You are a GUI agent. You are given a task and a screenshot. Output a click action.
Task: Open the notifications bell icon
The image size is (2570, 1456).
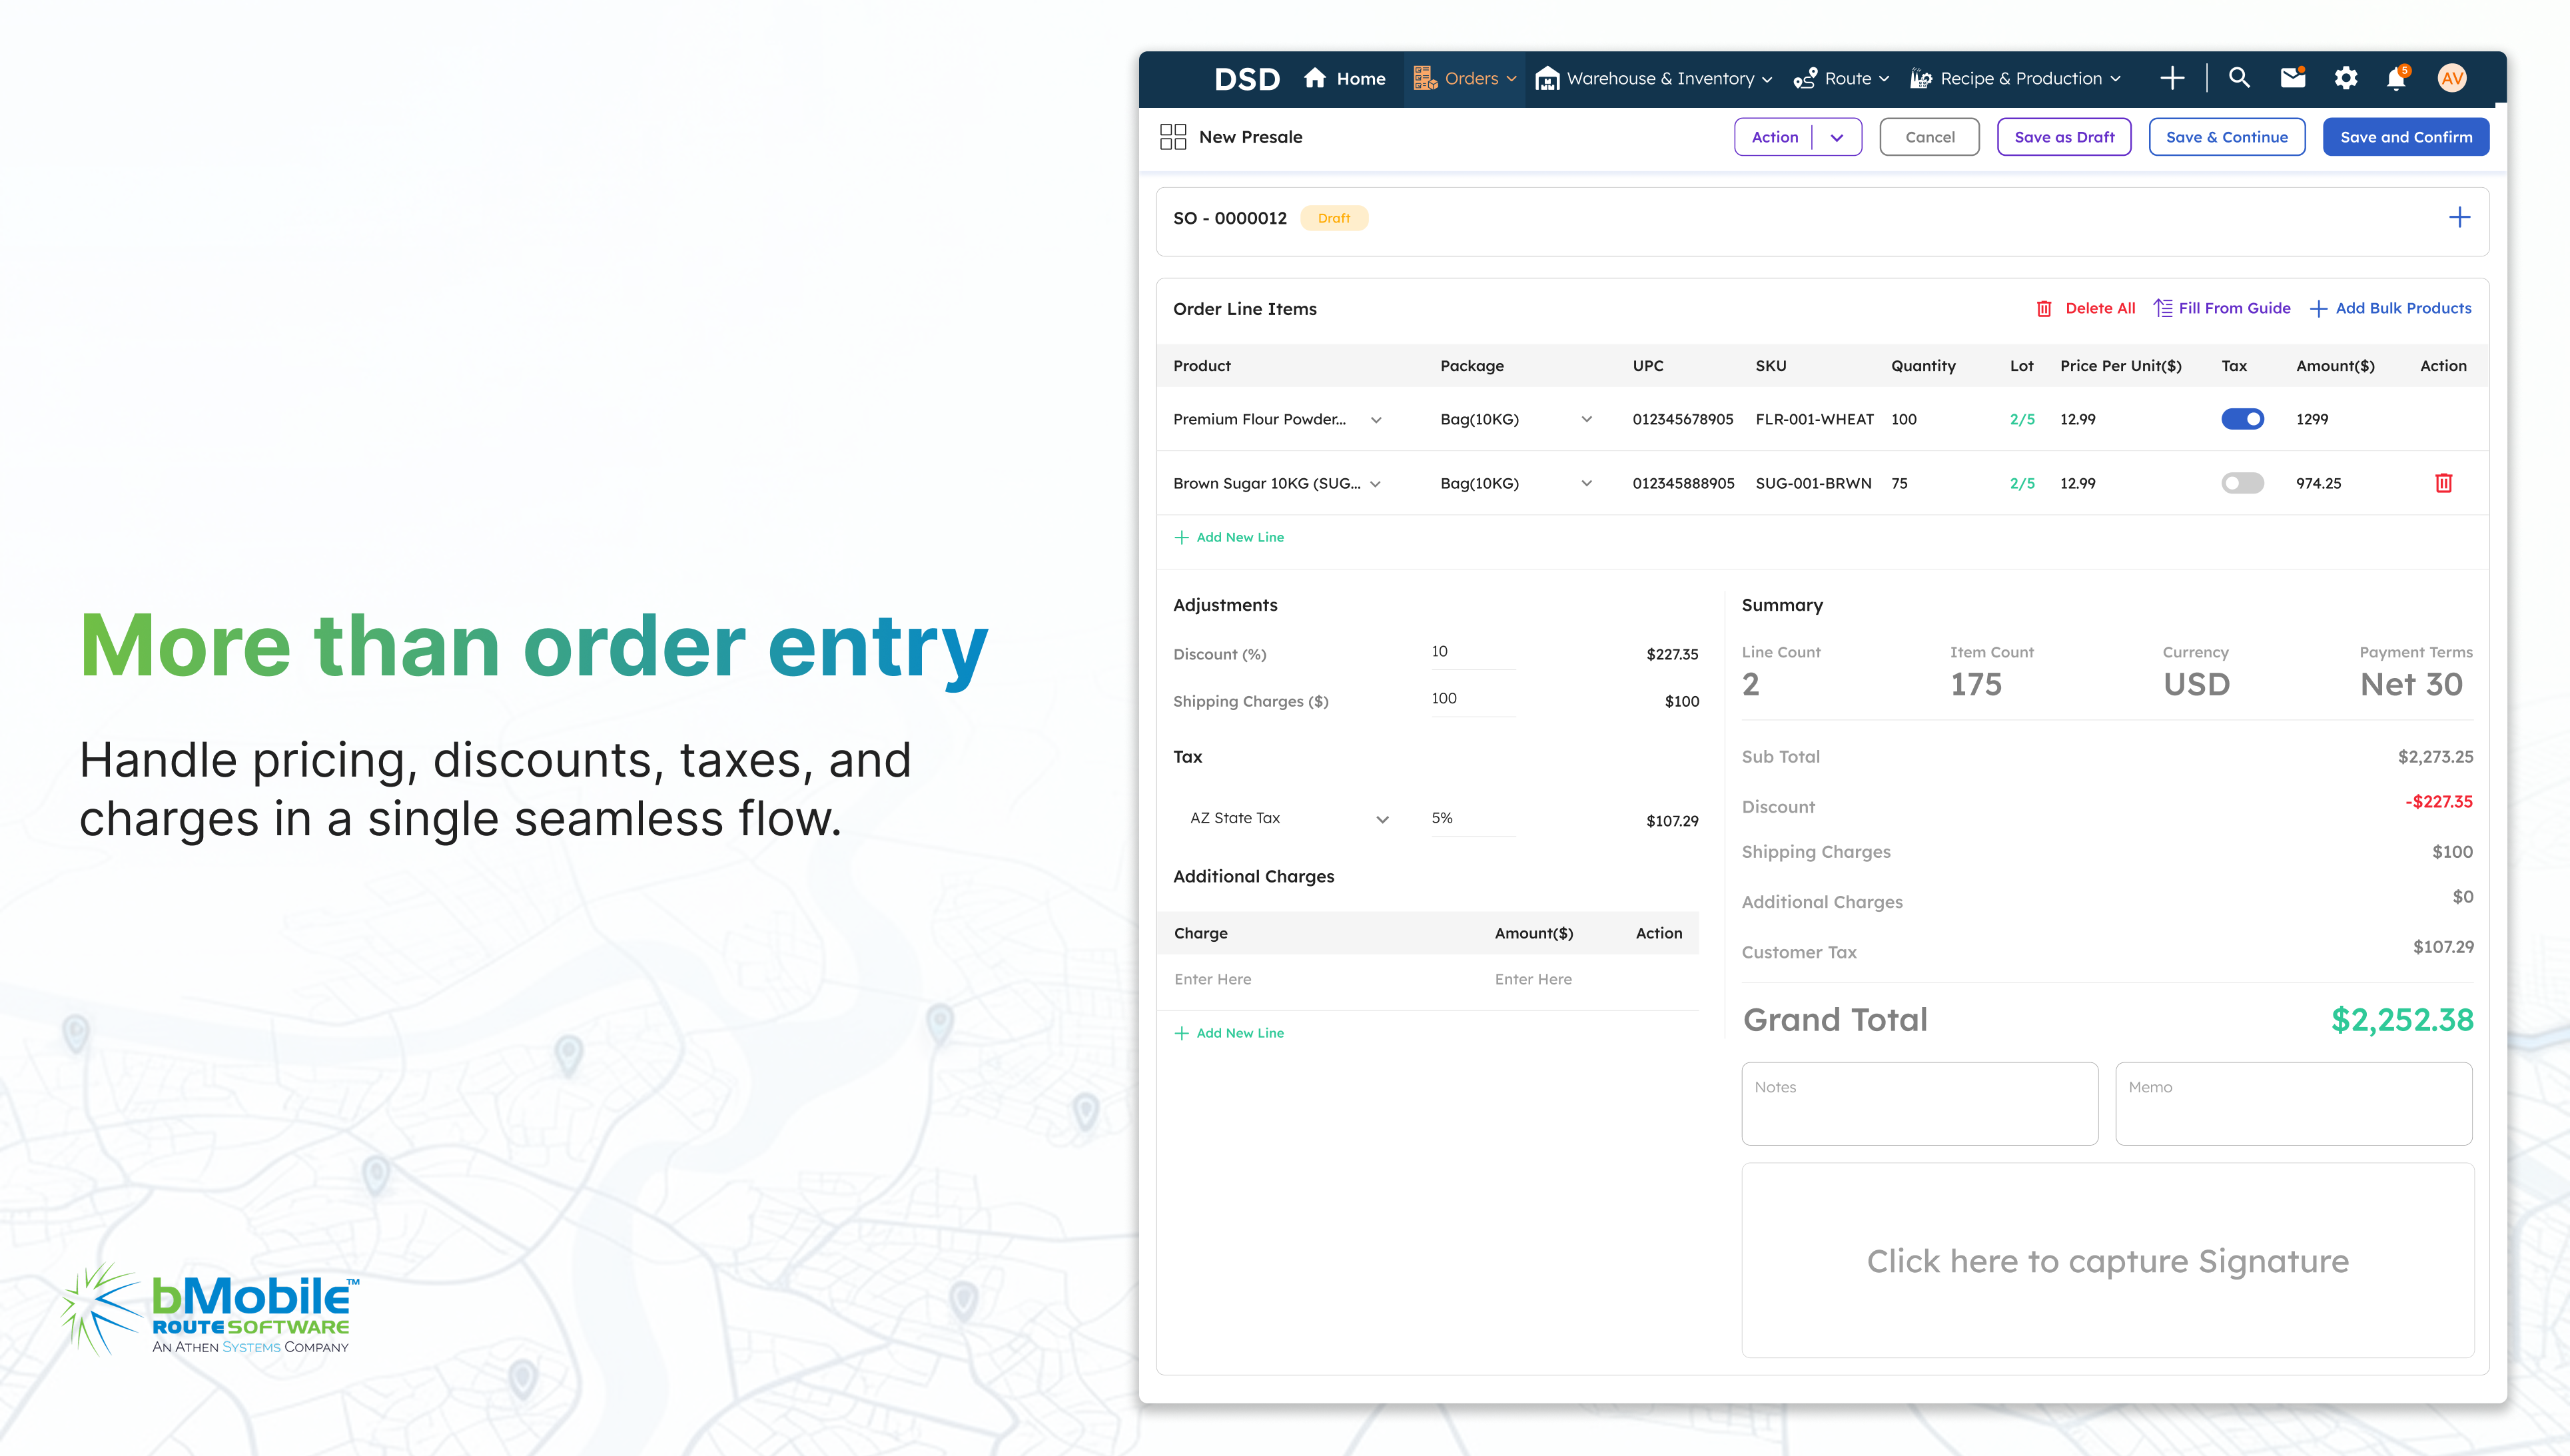click(x=2397, y=78)
